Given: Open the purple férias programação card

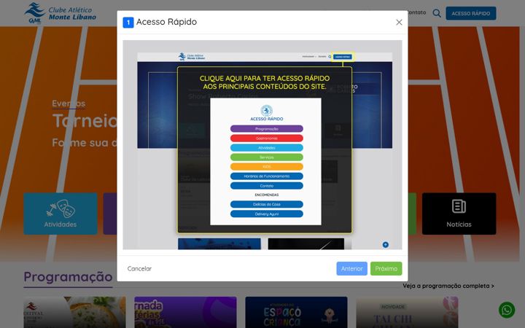Looking at the screenshot, I should pyautogui.click(x=185, y=312).
